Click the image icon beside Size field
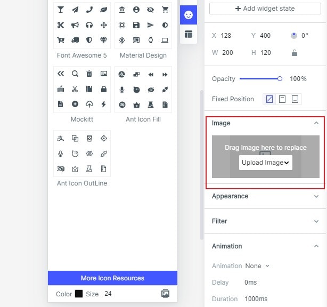This screenshot has height=307, width=327. 165,294
